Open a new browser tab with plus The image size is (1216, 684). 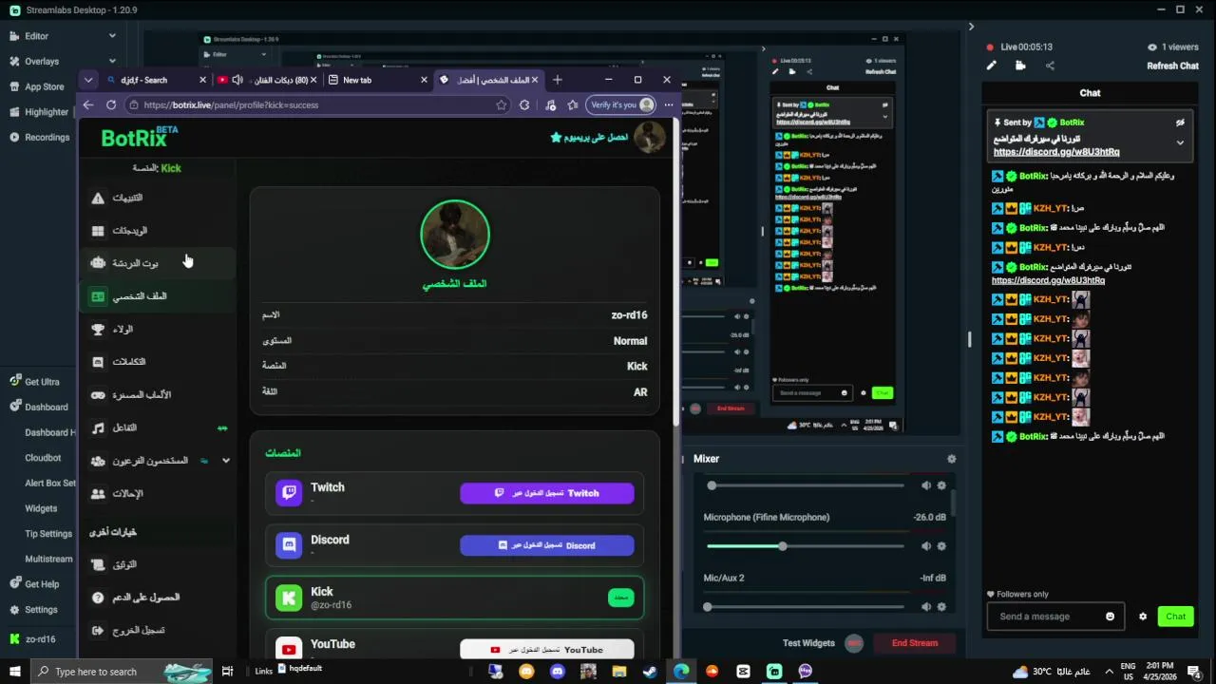click(558, 80)
